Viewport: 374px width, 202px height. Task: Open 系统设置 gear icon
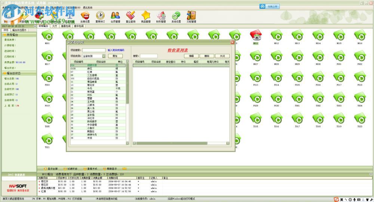tap(176, 16)
